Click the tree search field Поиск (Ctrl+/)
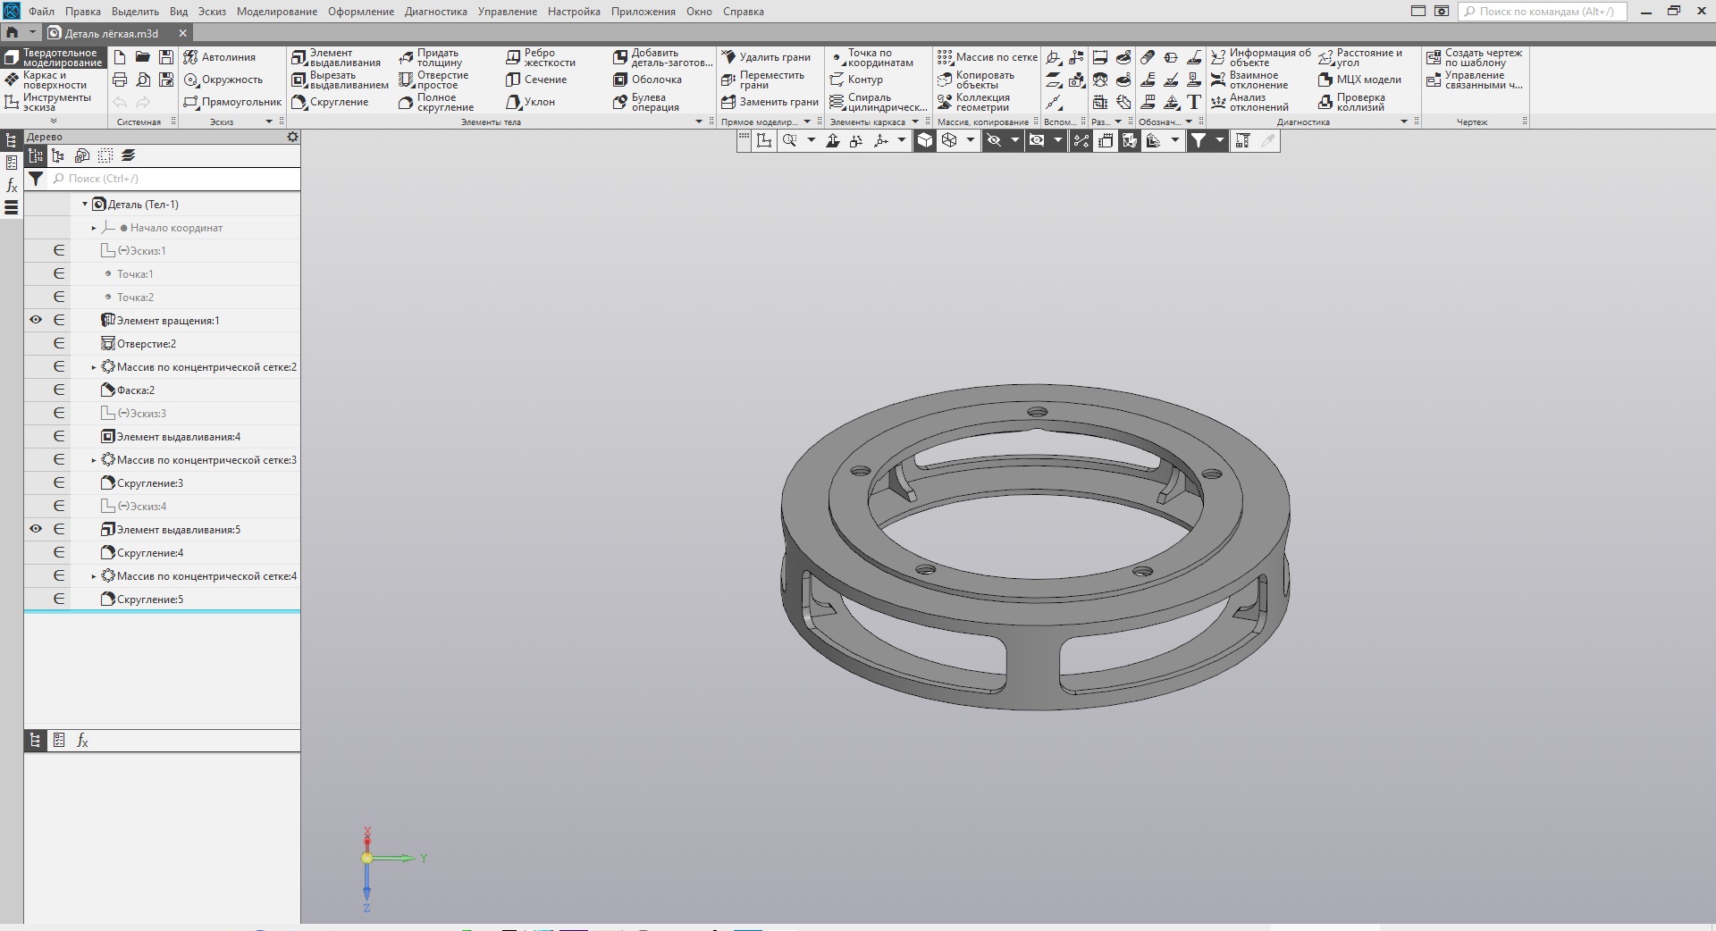Screen dimensions: 1716x931 coord(175,179)
